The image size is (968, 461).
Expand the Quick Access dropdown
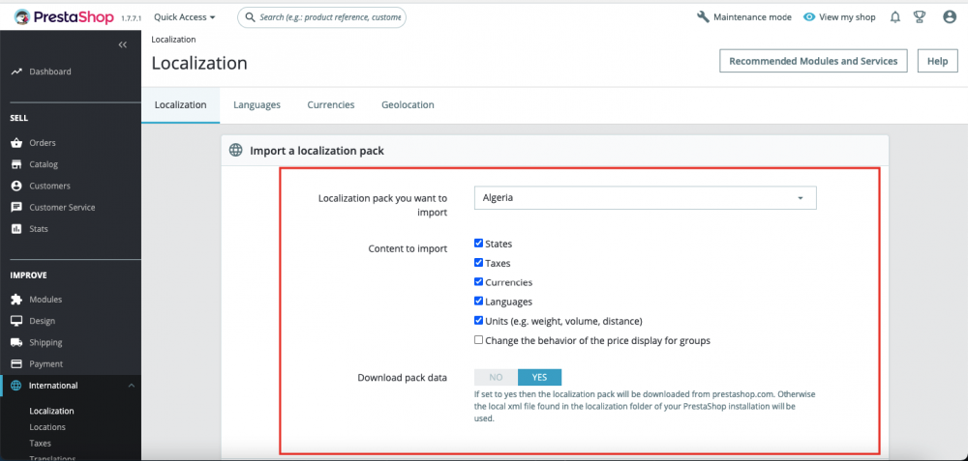[184, 17]
